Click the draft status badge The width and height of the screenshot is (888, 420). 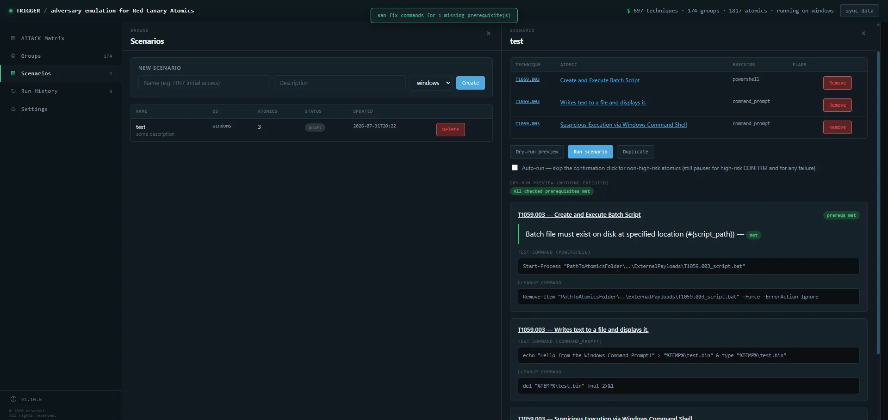tap(315, 128)
